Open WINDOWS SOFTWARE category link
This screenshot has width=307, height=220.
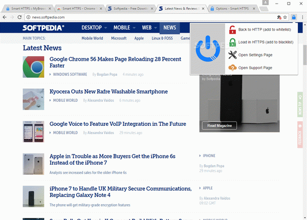pos(70,74)
